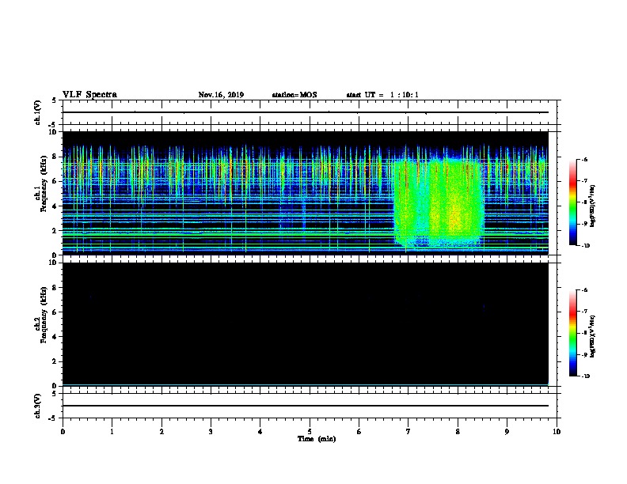
Task: Click the "start UT = 1 : 10: 1" text
Action: click(x=382, y=95)
